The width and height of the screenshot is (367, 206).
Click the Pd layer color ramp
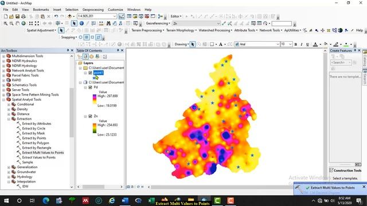95,99
